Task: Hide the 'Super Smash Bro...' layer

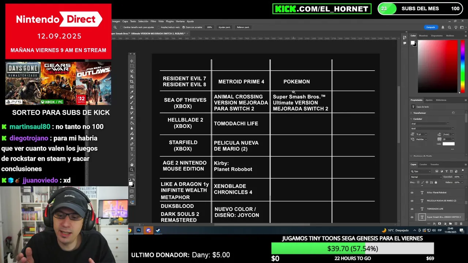Action: pos(412,217)
